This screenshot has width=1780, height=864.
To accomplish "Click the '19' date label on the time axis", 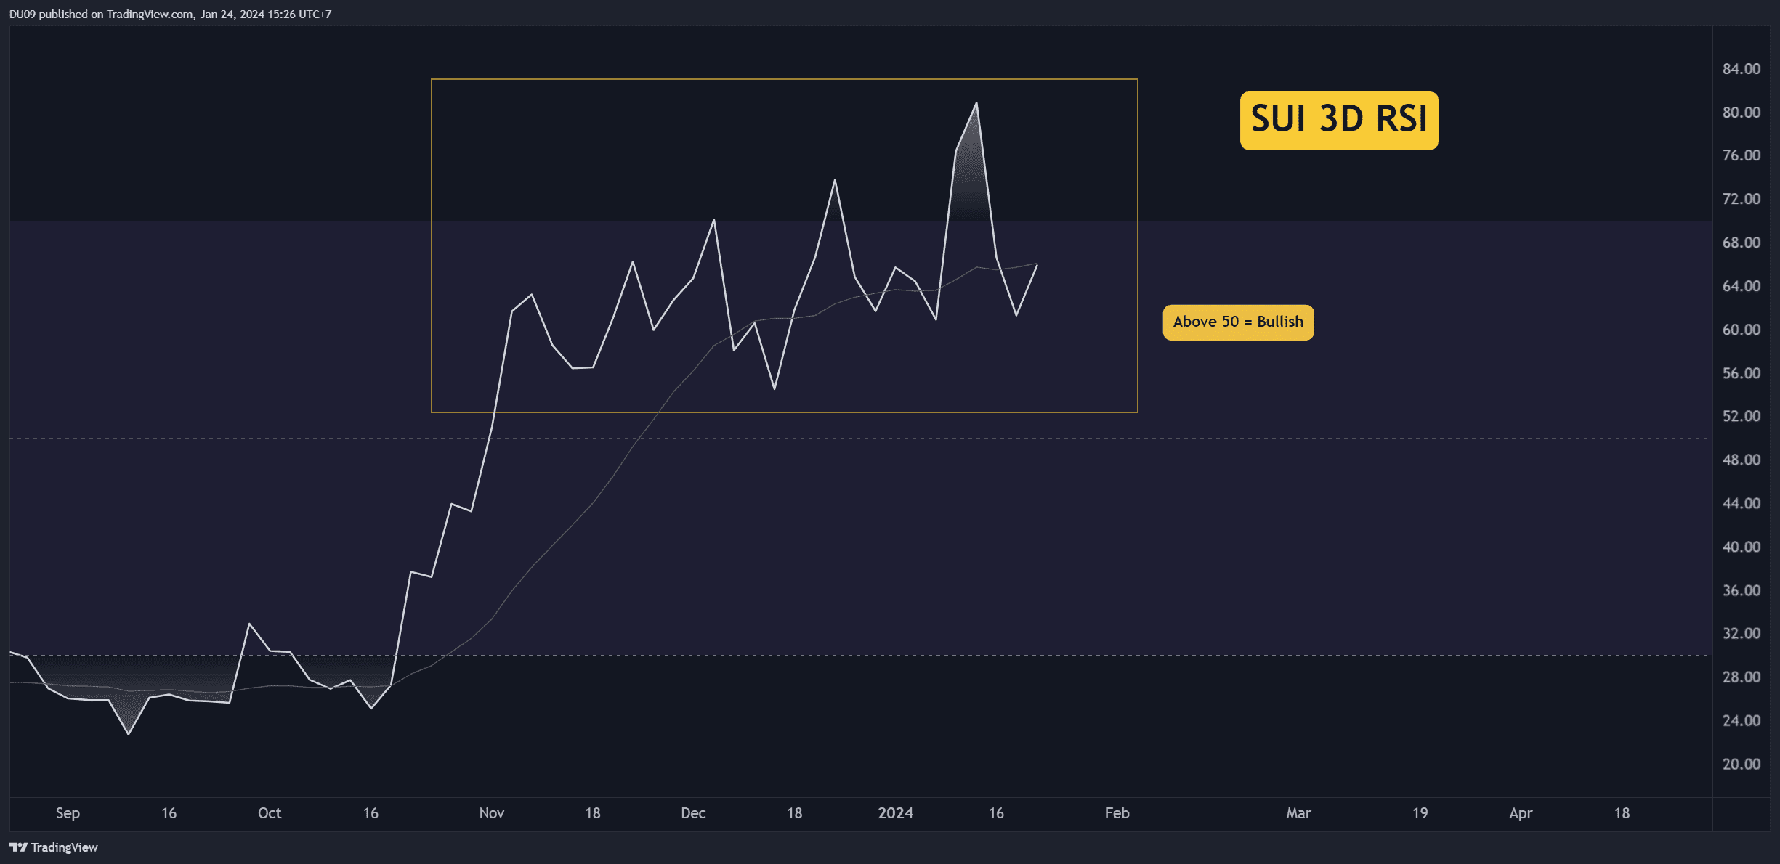I will coord(1420,813).
